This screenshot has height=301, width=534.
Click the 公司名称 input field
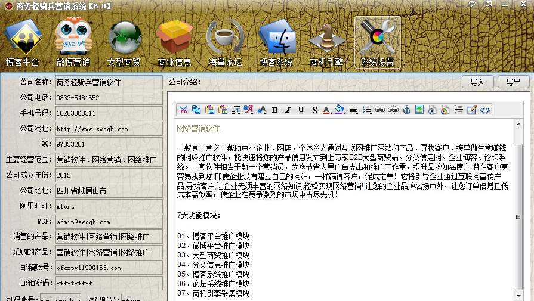pyautogui.click(x=109, y=82)
